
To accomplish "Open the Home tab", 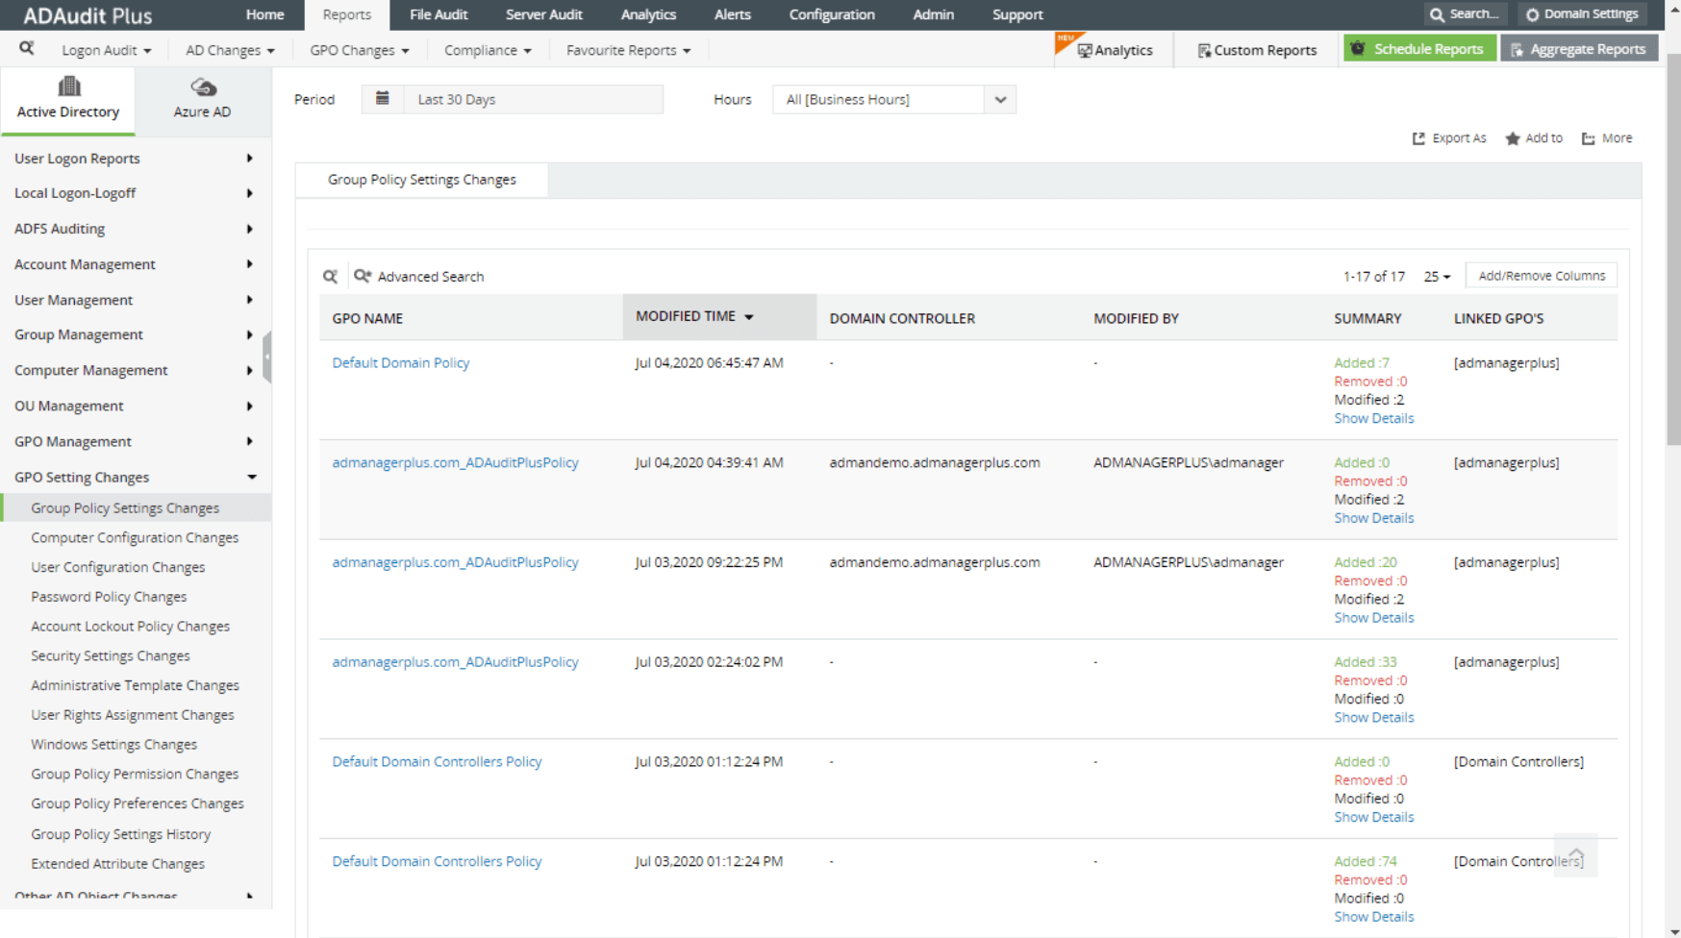I will point(264,14).
